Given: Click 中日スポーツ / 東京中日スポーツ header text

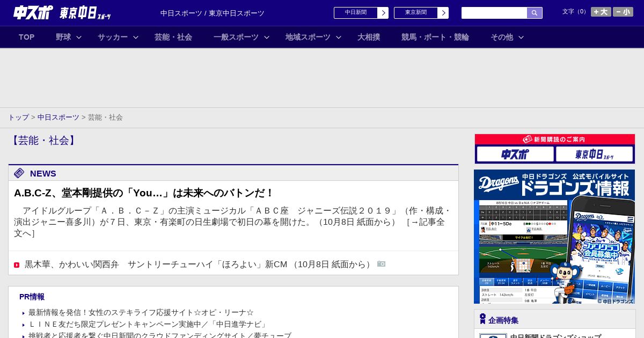Looking at the screenshot, I should [x=213, y=13].
